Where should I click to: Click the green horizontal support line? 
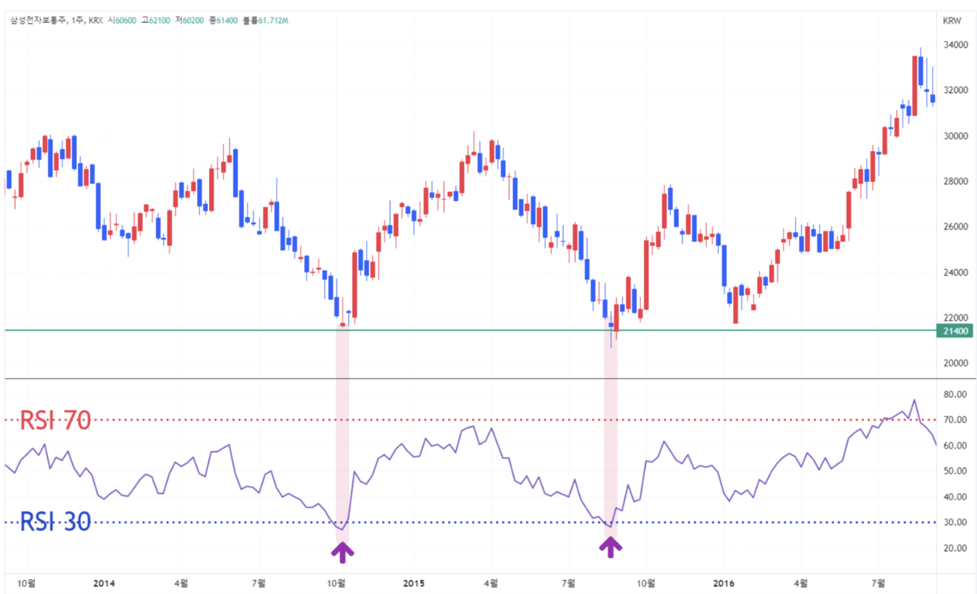[477, 330]
